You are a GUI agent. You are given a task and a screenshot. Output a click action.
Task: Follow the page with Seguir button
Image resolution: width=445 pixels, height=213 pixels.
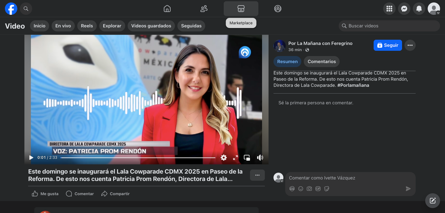click(388, 45)
